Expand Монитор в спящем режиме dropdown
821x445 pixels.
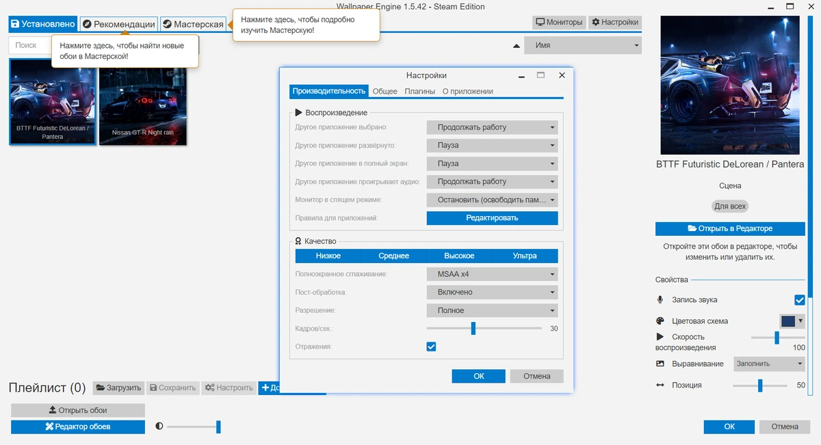pyautogui.click(x=493, y=200)
